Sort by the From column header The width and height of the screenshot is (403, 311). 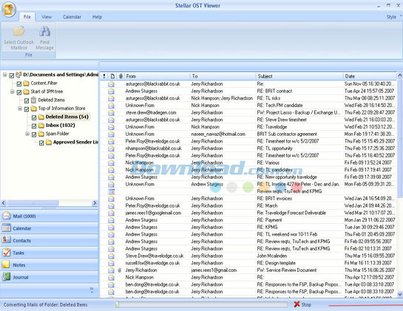click(158, 76)
